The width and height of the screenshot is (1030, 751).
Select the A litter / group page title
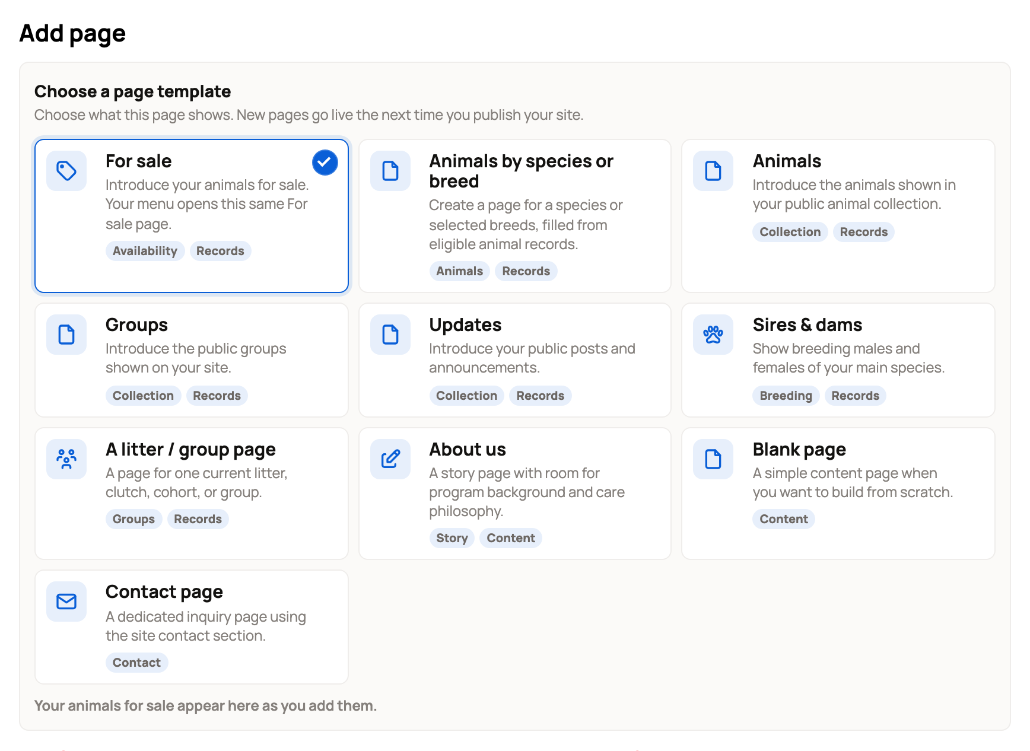tap(190, 450)
